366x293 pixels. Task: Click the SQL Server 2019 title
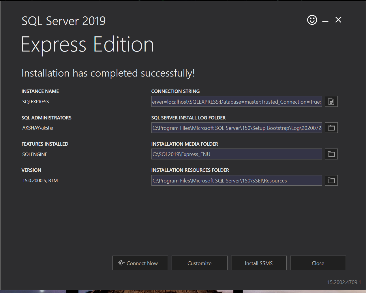tap(64, 21)
